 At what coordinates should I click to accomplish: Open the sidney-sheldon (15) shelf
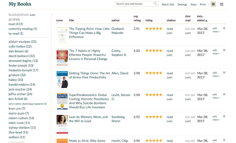tap(22, 128)
